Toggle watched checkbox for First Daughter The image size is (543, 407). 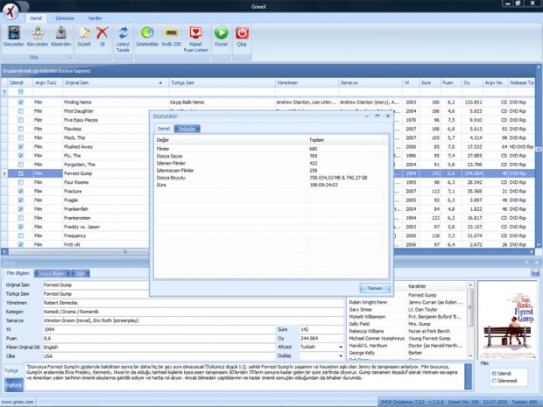(21, 111)
